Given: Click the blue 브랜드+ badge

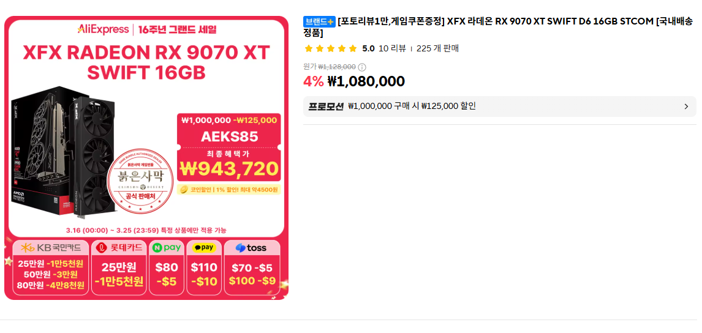Looking at the screenshot, I should [x=319, y=22].
